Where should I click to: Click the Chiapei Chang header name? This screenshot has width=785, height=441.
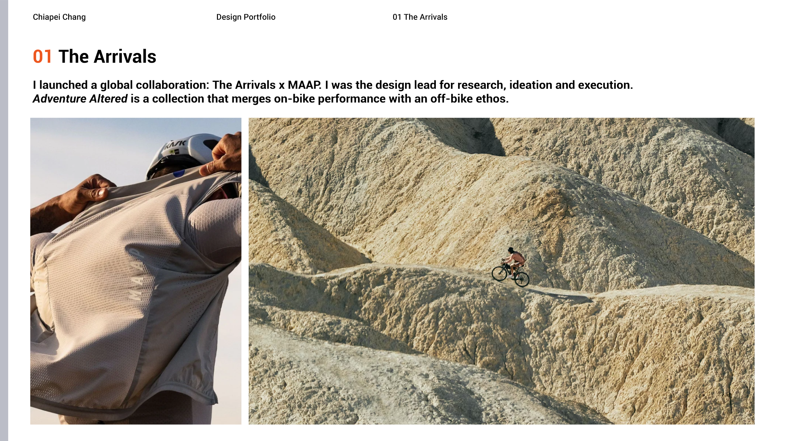coord(59,17)
